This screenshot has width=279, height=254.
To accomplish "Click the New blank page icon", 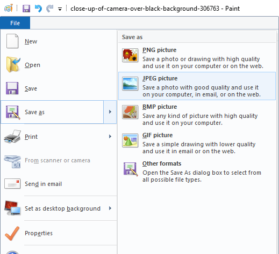I will 12,41.
